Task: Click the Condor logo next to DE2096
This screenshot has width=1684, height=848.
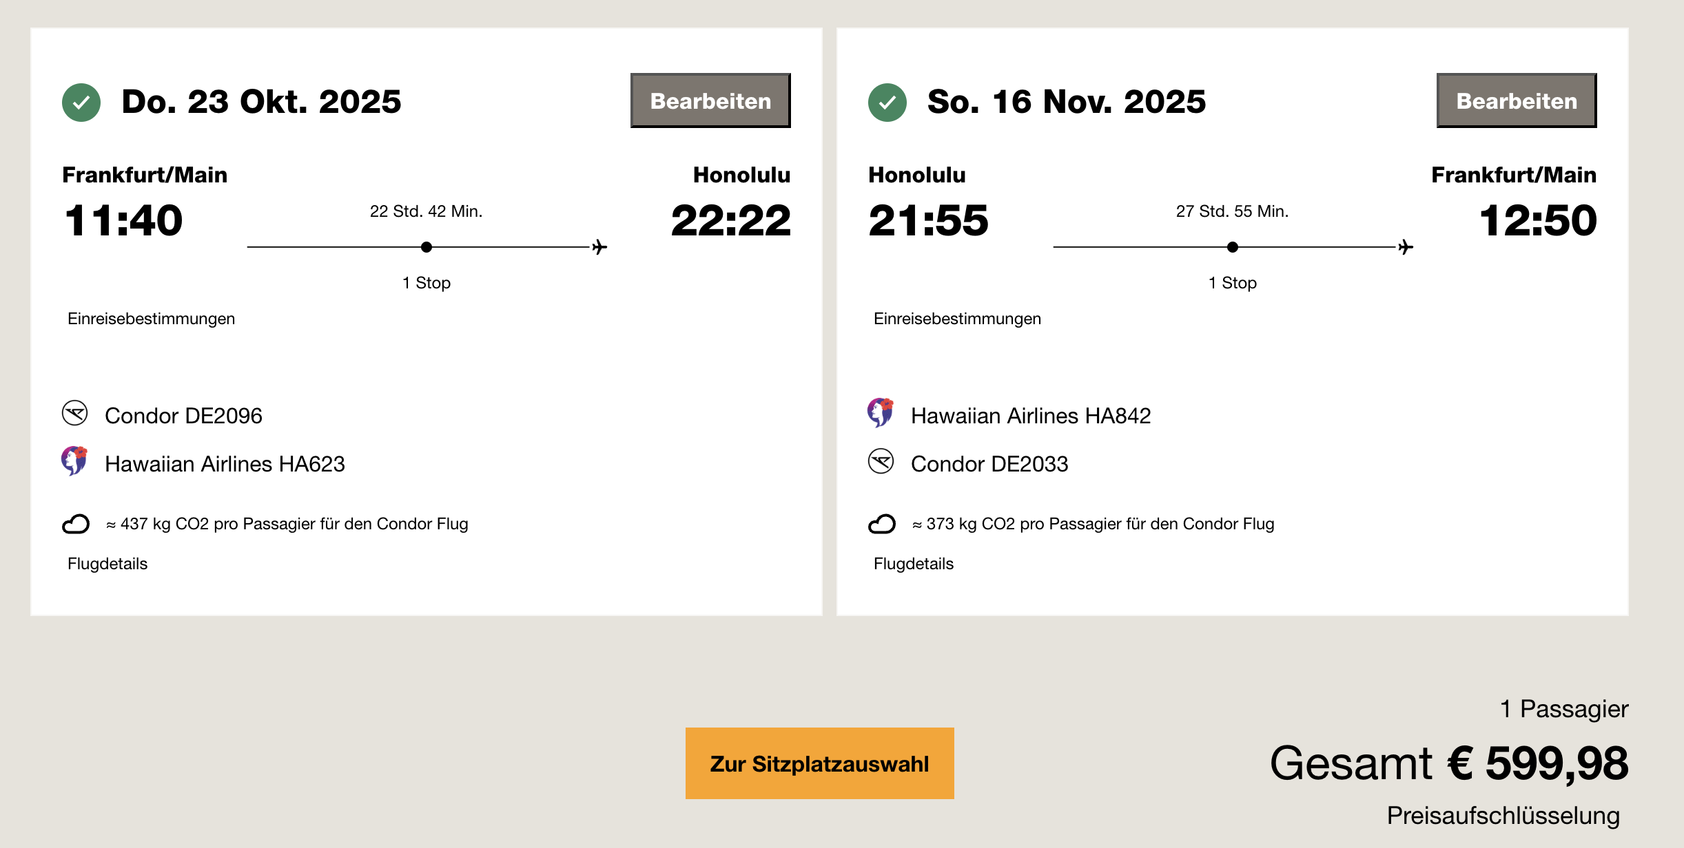Action: (x=75, y=413)
